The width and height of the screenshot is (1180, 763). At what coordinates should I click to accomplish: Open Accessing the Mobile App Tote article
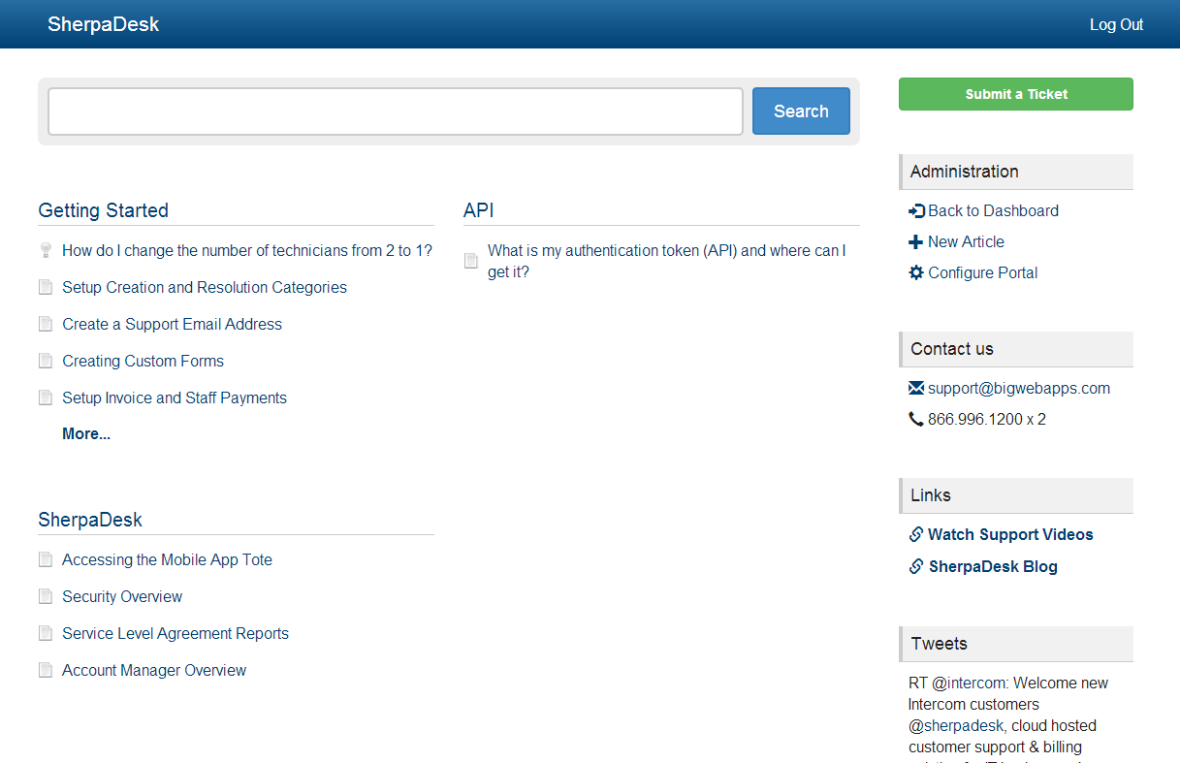(x=168, y=559)
